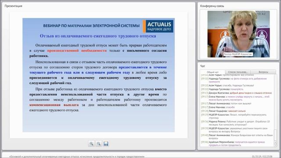Open the Общий чат tab

(x=213, y=72)
